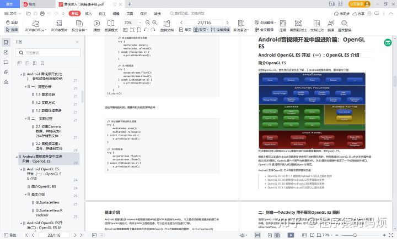The height and width of the screenshot is (239, 397).
Task: Start the 朗读 read-aloud feature
Action: (331, 26)
